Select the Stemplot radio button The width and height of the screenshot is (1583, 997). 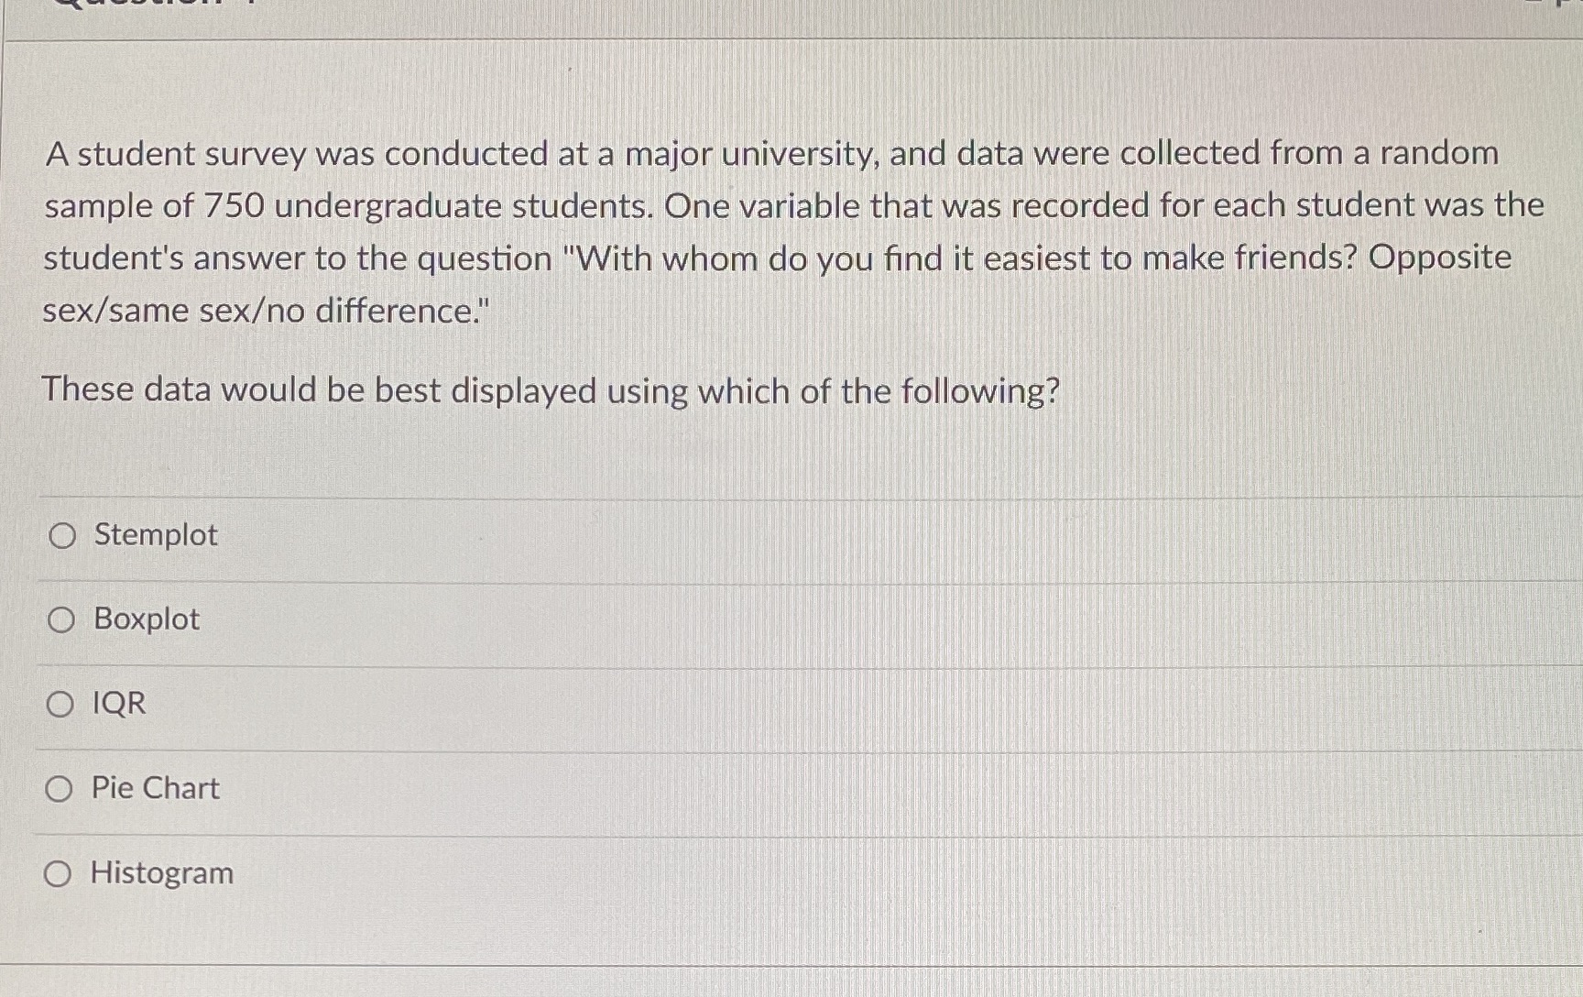click(x=60, y=535)
